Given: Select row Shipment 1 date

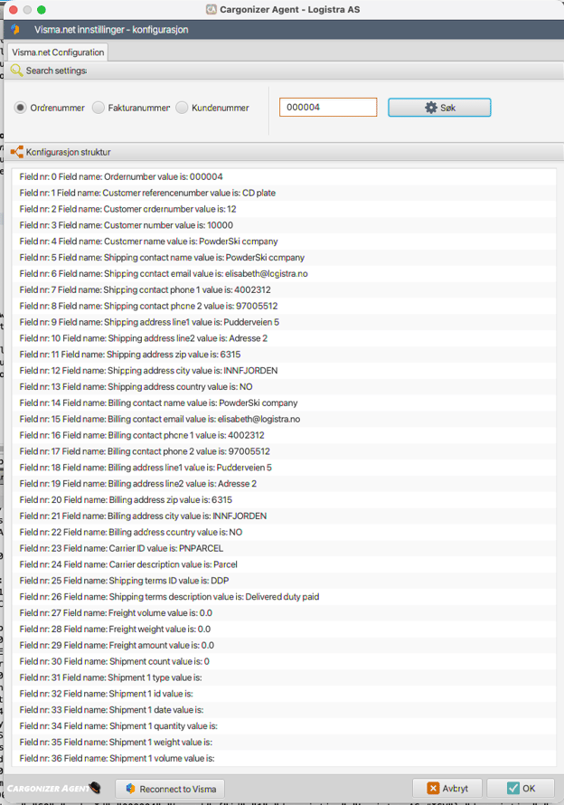Looking at the screenshot, I should pos(284,711).
